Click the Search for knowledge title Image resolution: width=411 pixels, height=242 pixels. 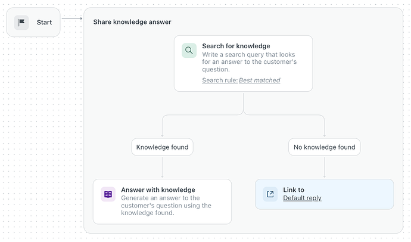[236, 46]
